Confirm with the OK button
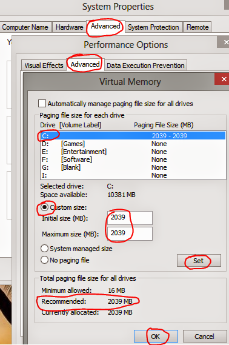The image size is (229, 345). pyautogui.click(x=156, y=336)
